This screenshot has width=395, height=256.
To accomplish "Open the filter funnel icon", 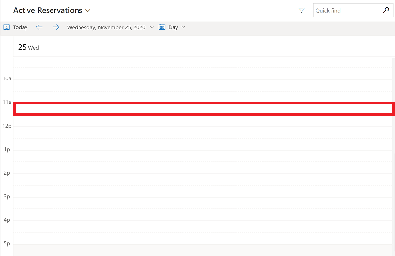I will pyautogui.click(x=301, y=10).
